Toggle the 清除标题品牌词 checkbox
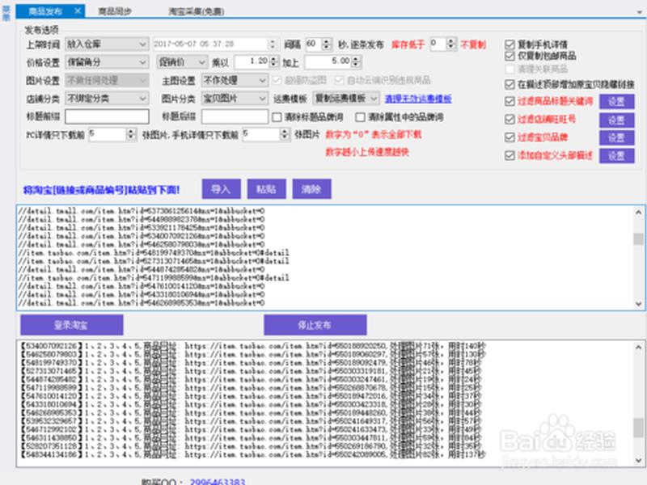The height and width of the screenshot is (485, 647). pos(277,117)
